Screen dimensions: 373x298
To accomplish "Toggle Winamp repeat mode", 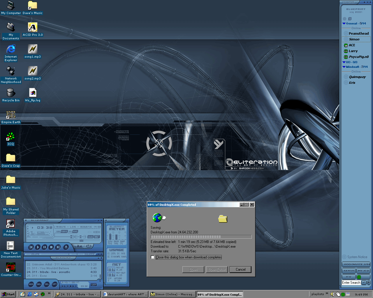I will [89, 246].
